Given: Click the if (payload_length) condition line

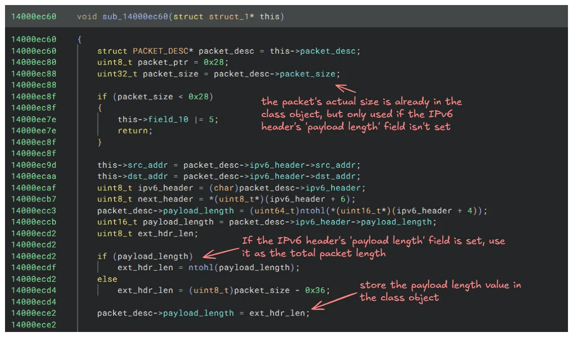Looking at the screenshot, I should [145, 256].
